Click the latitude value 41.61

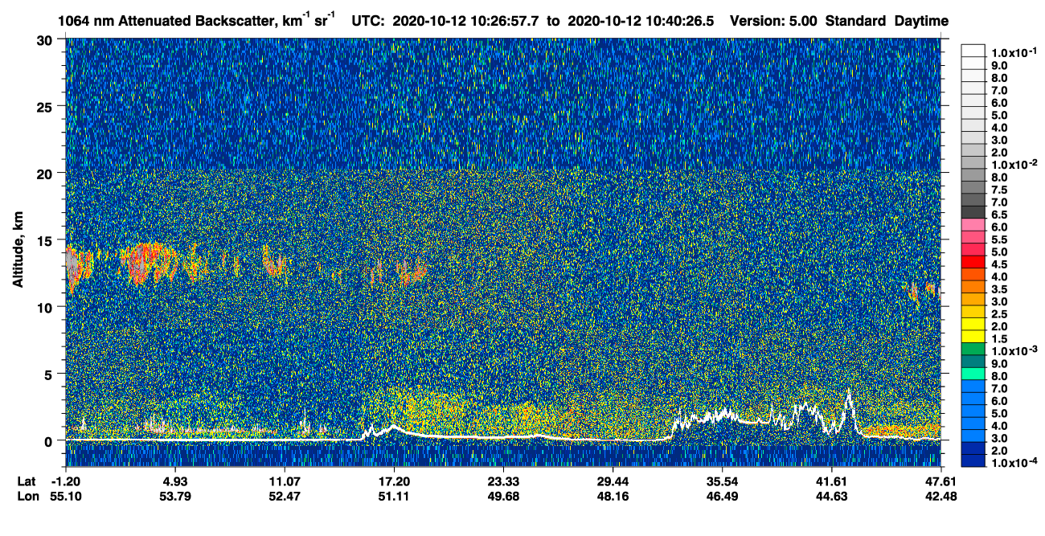click(831, 481)
